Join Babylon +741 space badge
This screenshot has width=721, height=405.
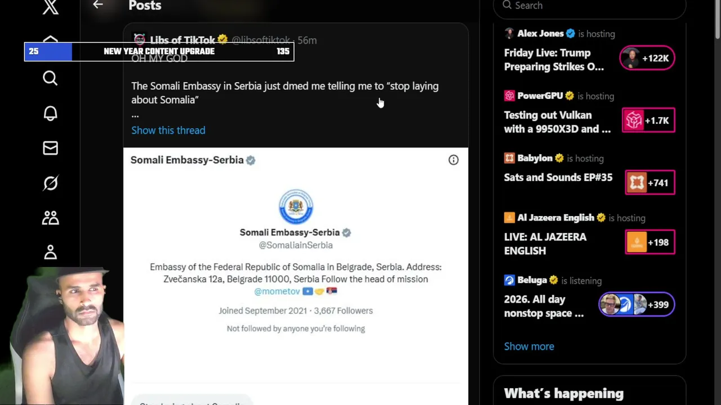click(x=649, y=183)
